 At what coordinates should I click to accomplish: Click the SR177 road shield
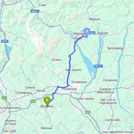[98, 66]
